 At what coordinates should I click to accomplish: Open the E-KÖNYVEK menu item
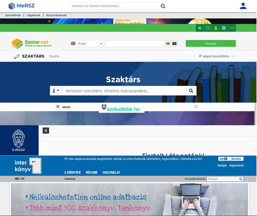[72, 172]
